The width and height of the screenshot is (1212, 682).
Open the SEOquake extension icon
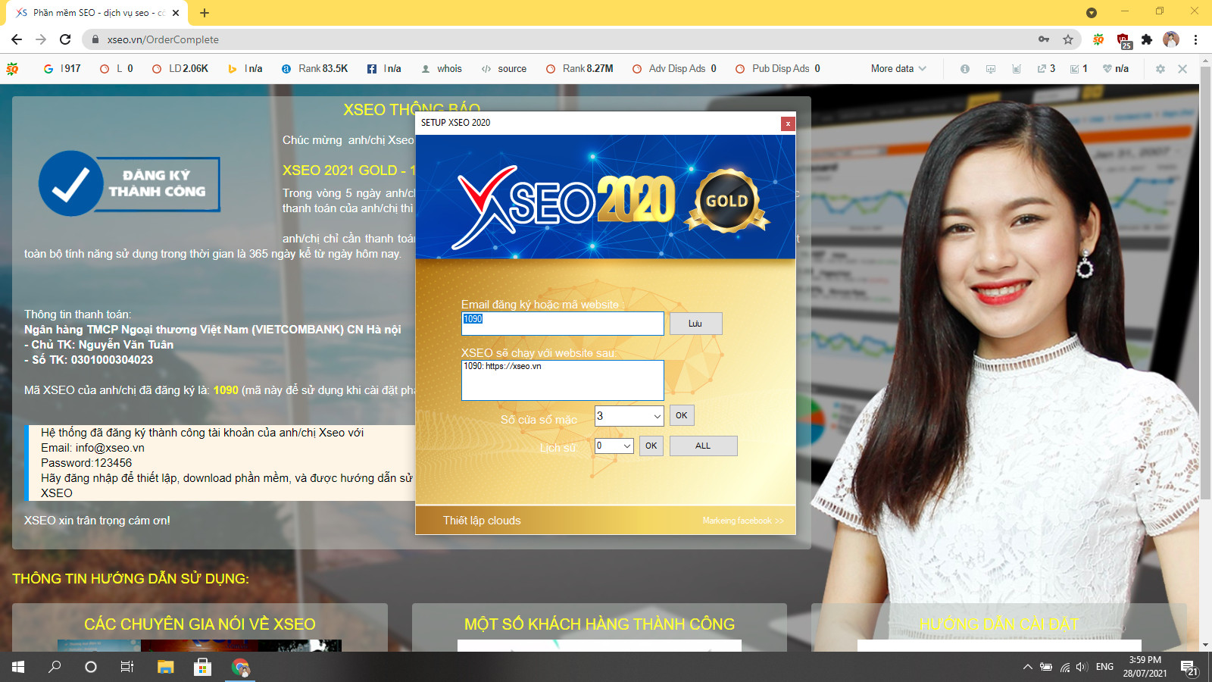[x=1098, y=39]
